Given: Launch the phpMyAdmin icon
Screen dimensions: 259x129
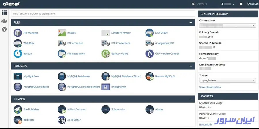Looking at the screenshot, I should tap(18, 76).
